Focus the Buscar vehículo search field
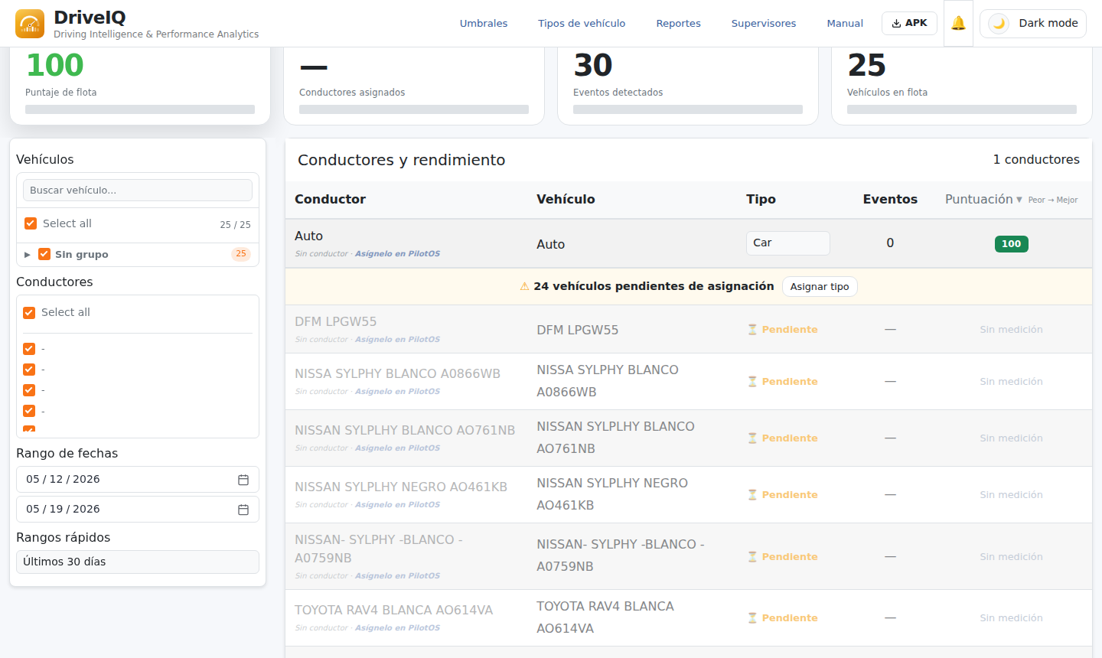The height and width of the screenshot is (658, 1102). coord(138,190)
